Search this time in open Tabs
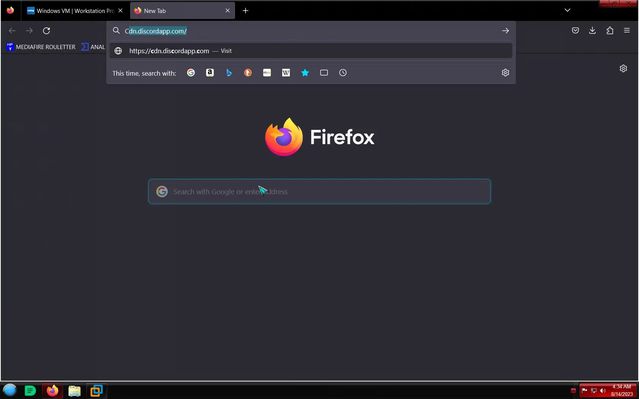 click(324, 73)
